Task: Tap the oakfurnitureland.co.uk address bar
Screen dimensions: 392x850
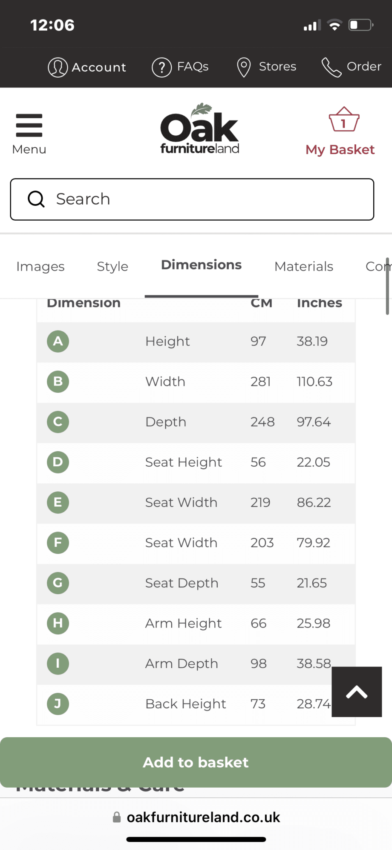Action: click(196, 817)
